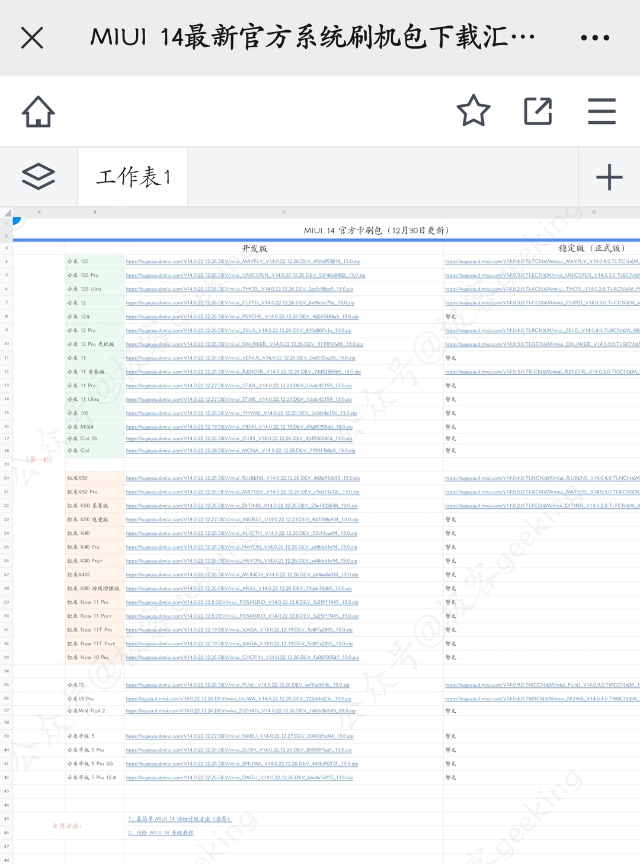Tap the stacked-sheets icon beside the sheet tab

tap(38, 177)
